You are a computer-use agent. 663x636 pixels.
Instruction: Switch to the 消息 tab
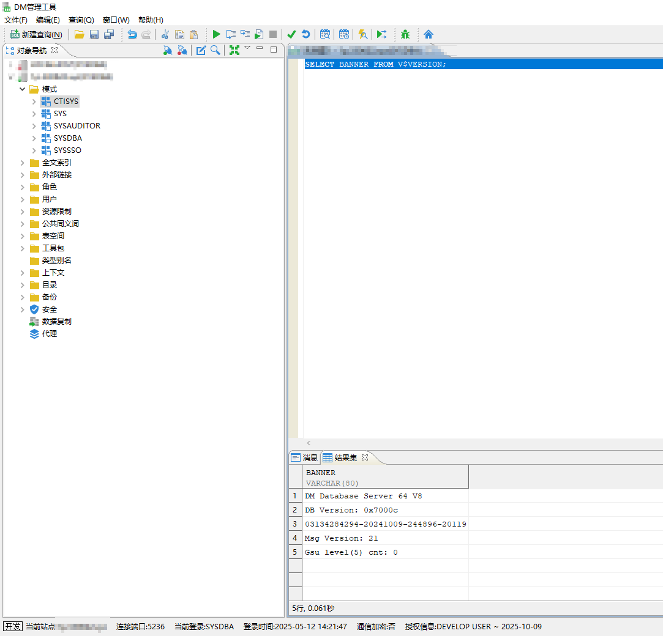pyautogui.click(x=305, y=457)
